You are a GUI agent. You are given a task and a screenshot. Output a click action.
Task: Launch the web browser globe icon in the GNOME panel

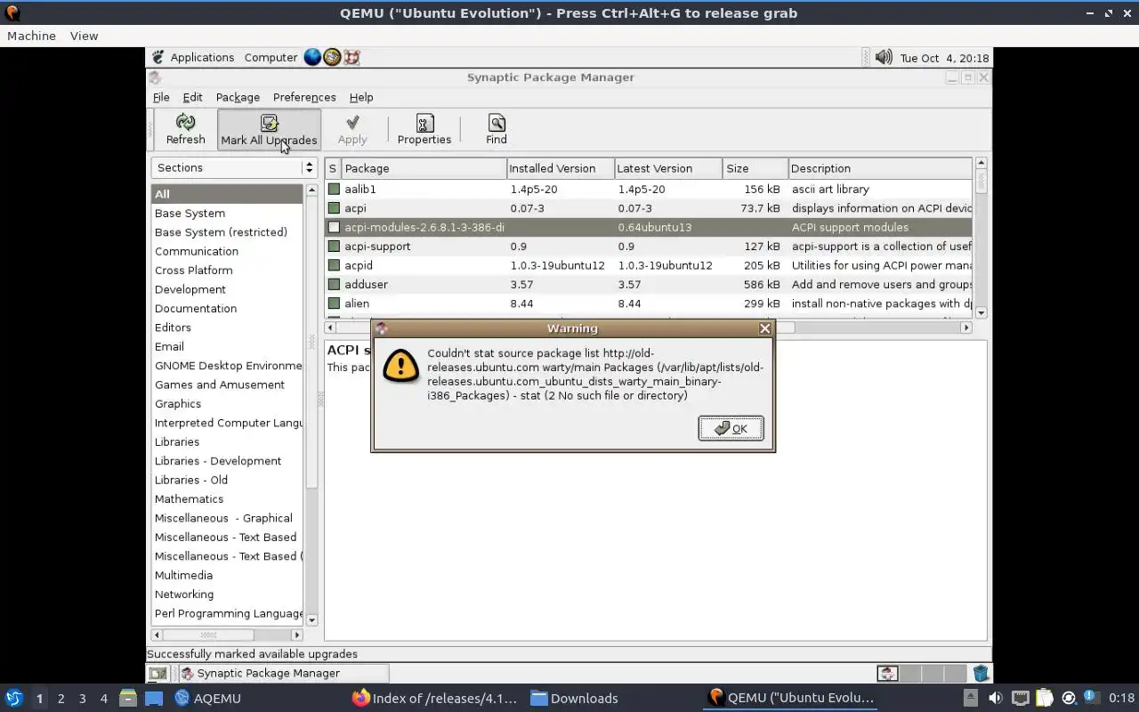[x=312, y=57]
